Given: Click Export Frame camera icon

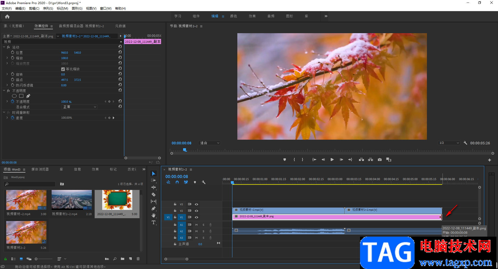Looking at the screenshot, I should [380, 160].
